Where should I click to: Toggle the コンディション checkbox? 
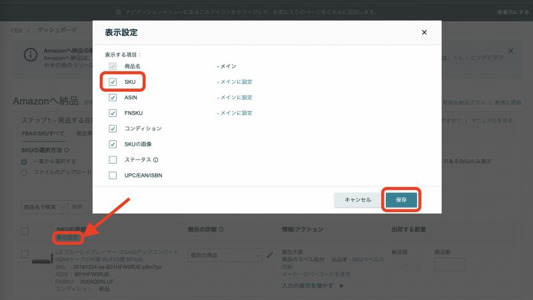coord(113,128)
